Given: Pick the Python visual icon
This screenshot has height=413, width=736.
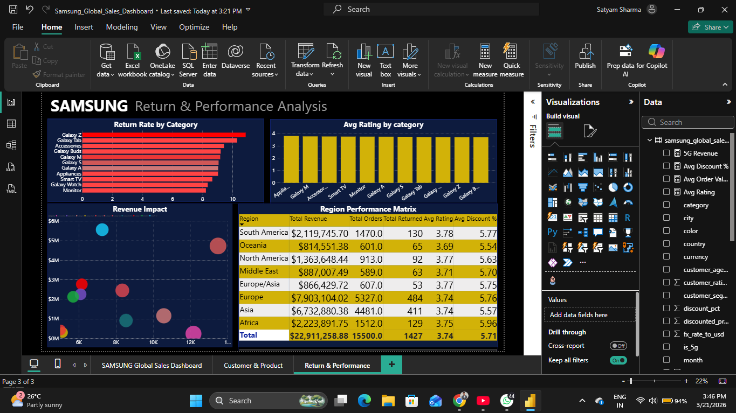Looking at the screenshot, I should 552,233.
